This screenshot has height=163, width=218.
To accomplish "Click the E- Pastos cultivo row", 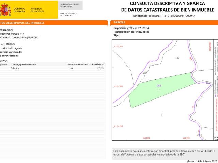I will [53, 68].
